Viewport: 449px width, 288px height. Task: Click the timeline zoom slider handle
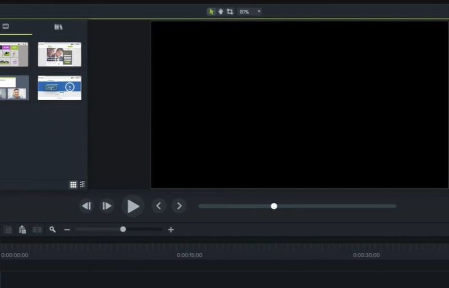123,229
